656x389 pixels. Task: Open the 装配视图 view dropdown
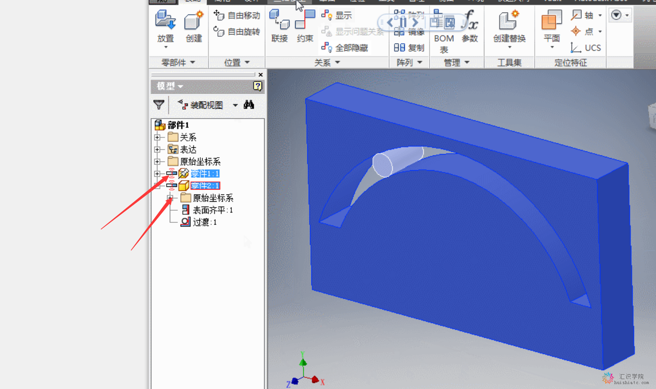235,105
